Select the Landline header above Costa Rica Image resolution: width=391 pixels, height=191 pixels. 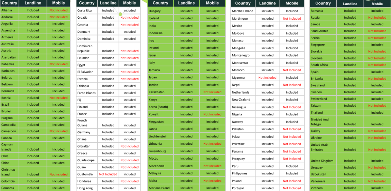[x=108, y=3]
